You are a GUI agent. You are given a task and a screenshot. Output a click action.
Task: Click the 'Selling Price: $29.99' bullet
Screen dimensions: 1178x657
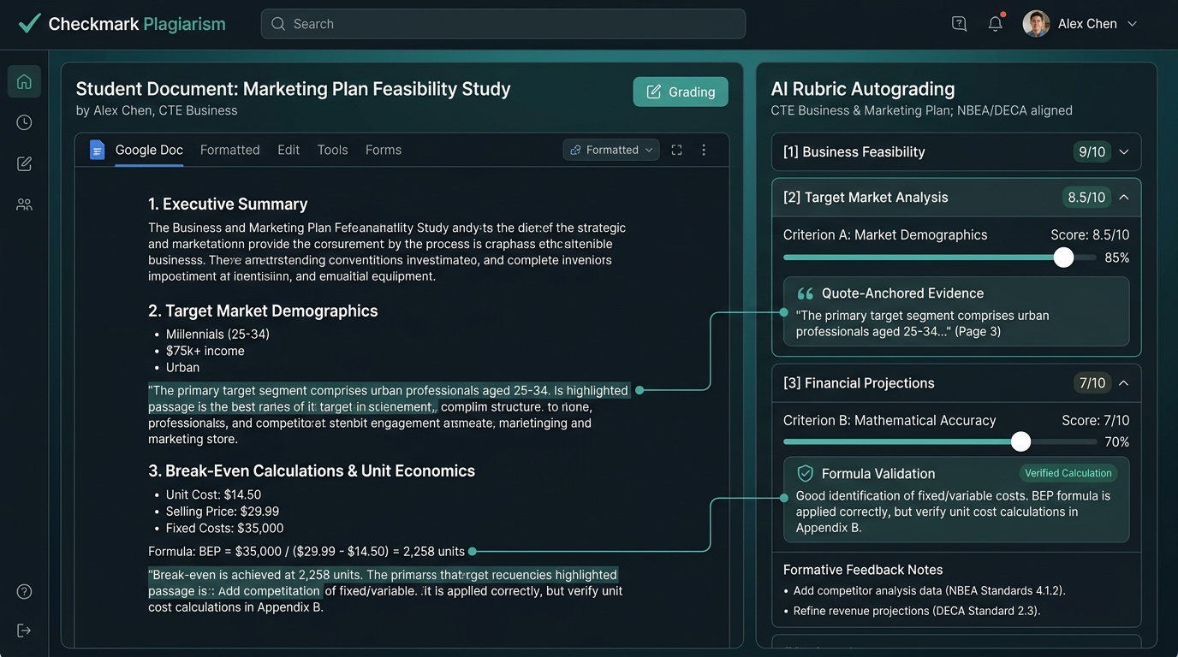(223, 512)
